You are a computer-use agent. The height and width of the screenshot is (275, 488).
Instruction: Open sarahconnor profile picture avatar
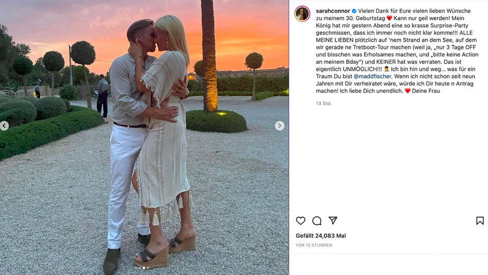point(302,14)
